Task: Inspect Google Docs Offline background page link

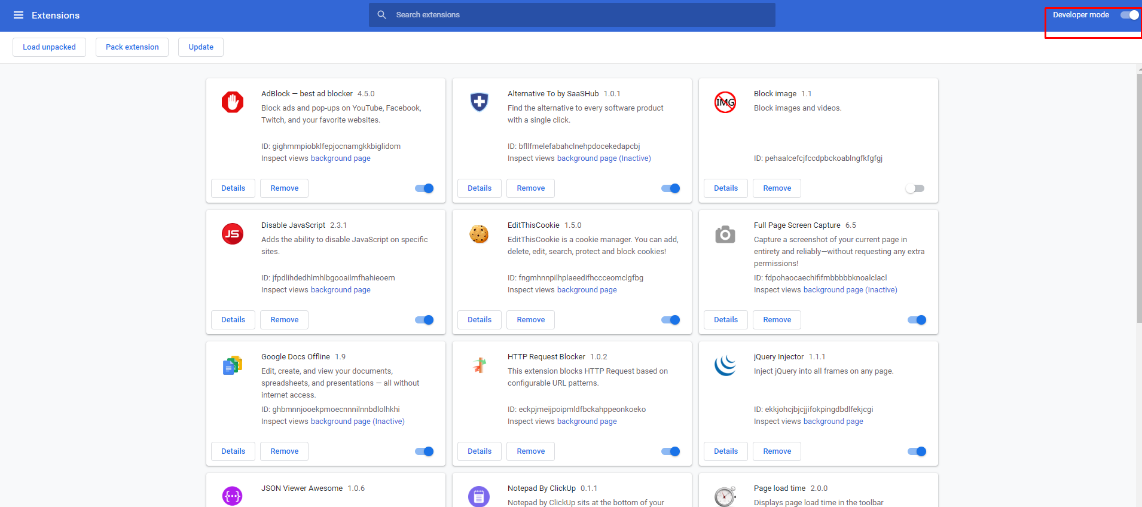Action: (358, 422)
